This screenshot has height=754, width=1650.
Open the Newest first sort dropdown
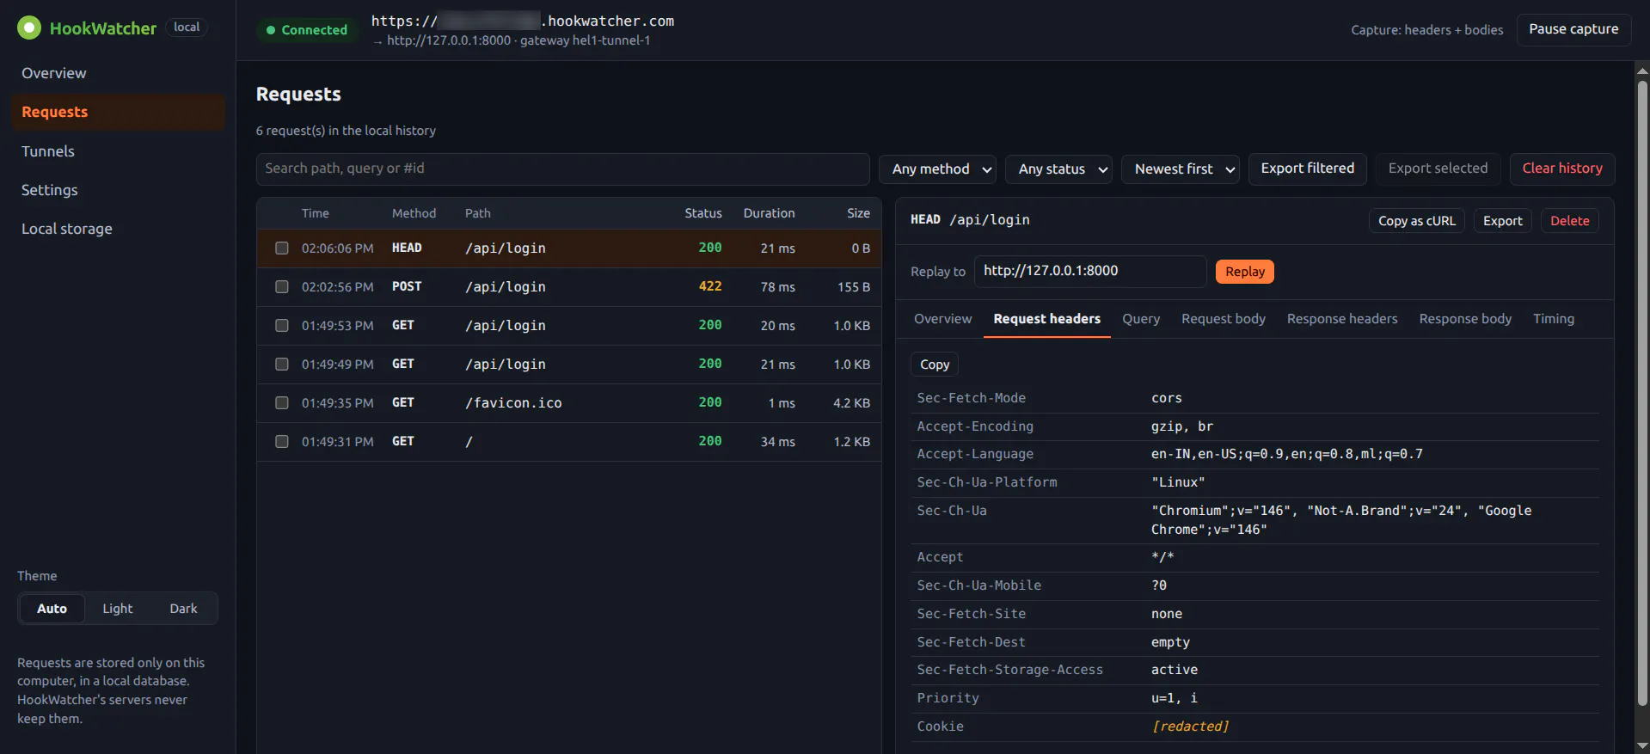coord(1181,169)
